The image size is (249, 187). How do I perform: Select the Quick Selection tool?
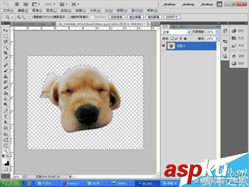point(5,47)
